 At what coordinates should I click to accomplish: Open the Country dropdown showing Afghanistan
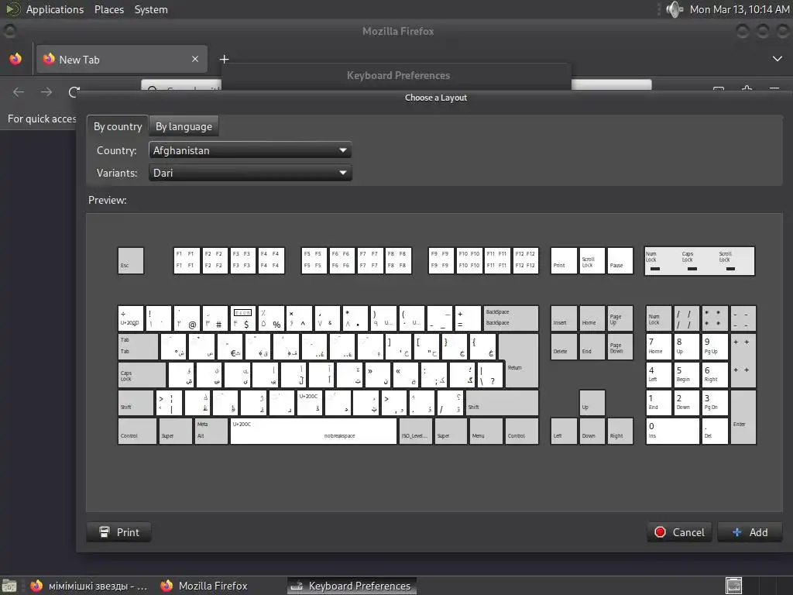click(x=250, y=150)
